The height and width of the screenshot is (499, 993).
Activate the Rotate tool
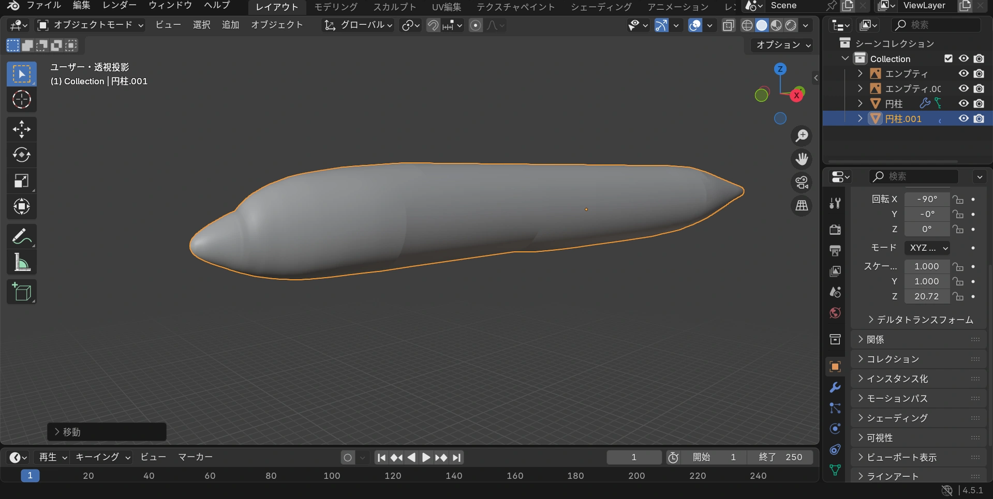(21, 155)
